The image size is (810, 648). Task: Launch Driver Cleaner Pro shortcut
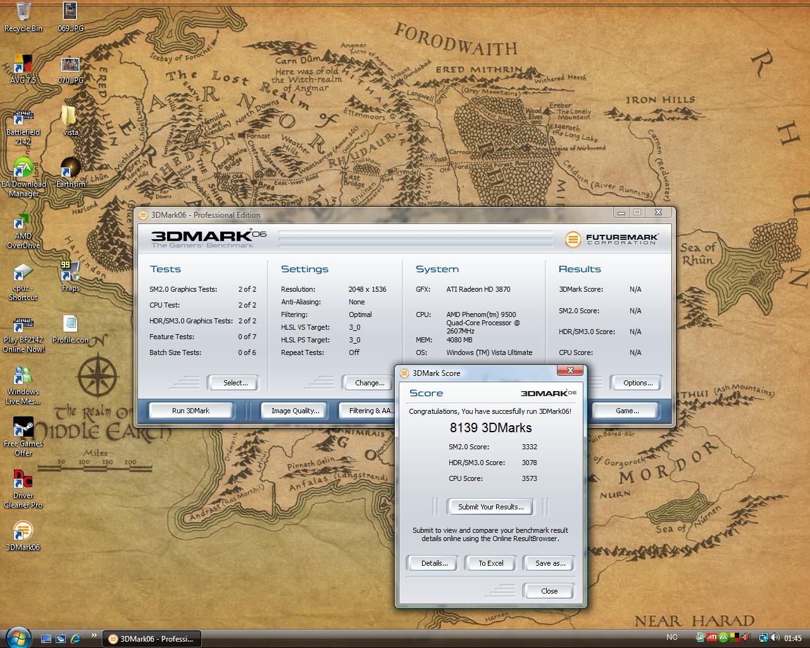(23, 489)
